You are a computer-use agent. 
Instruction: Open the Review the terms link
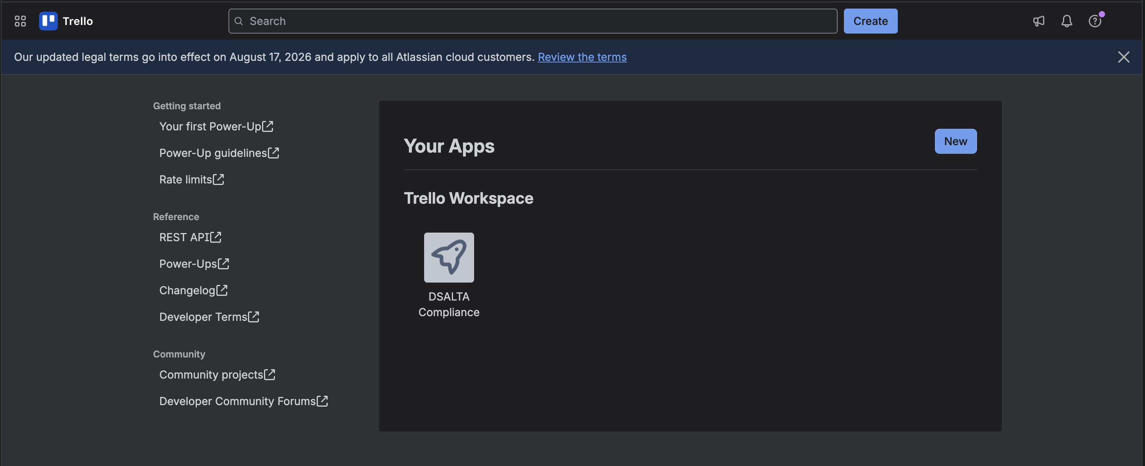tap(582, 57)
